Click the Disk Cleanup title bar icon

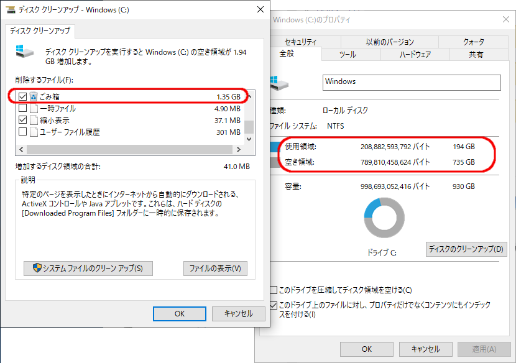[11, 9]
